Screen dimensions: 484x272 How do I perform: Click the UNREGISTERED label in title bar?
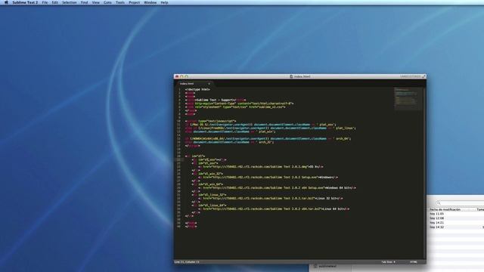(410, 76)
